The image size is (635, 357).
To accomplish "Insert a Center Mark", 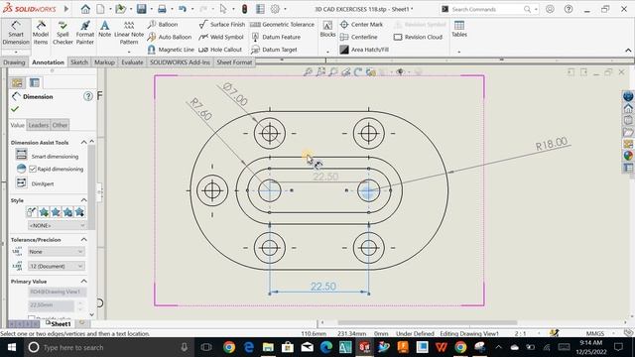I will point(361,24).
